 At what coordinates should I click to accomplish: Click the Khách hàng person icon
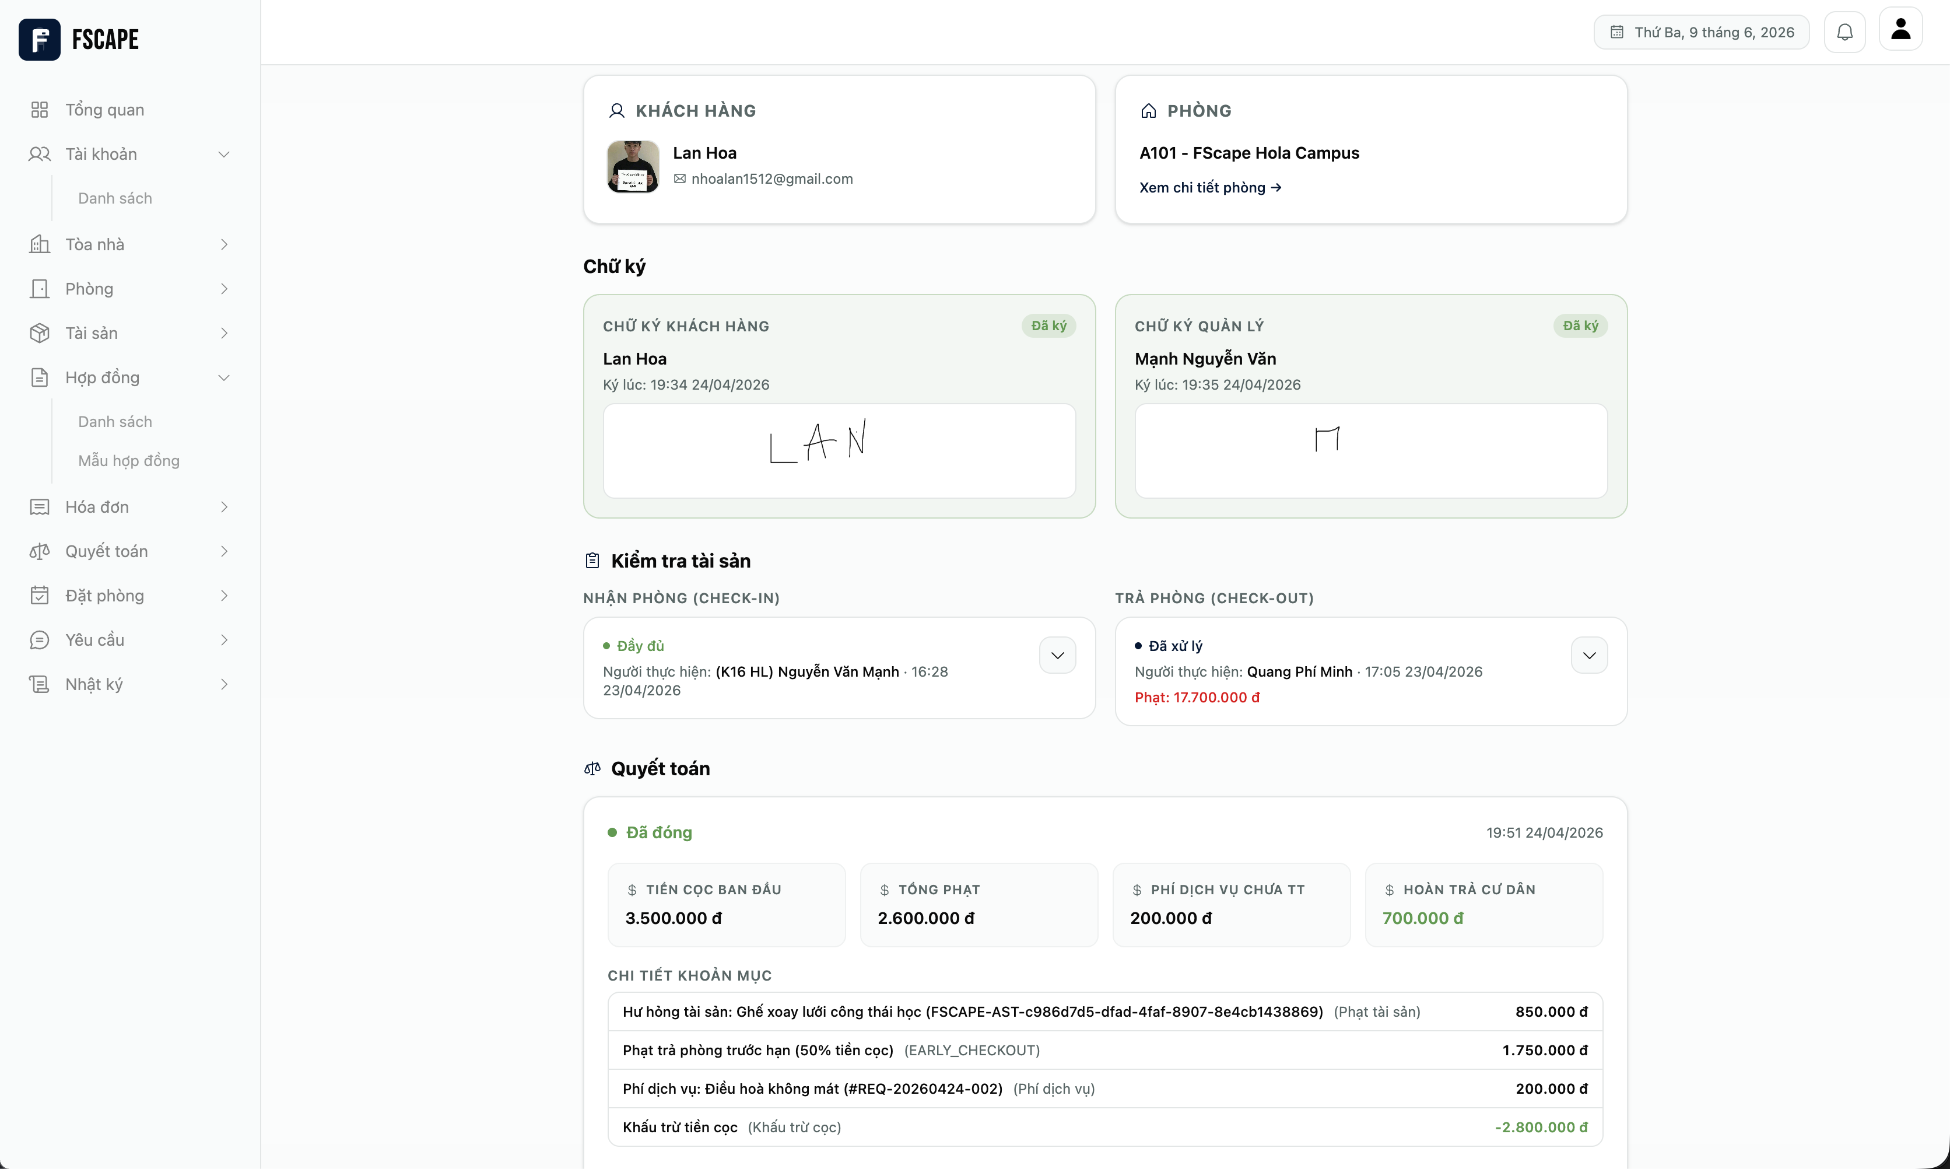616,111
